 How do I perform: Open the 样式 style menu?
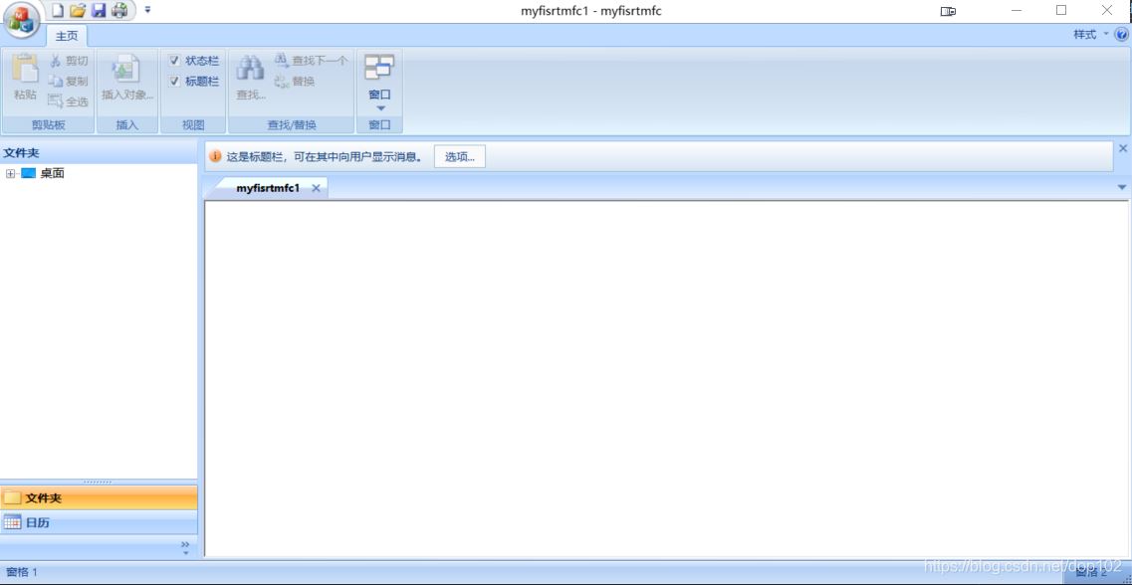pyautogui.click(x=1090, y=35)
